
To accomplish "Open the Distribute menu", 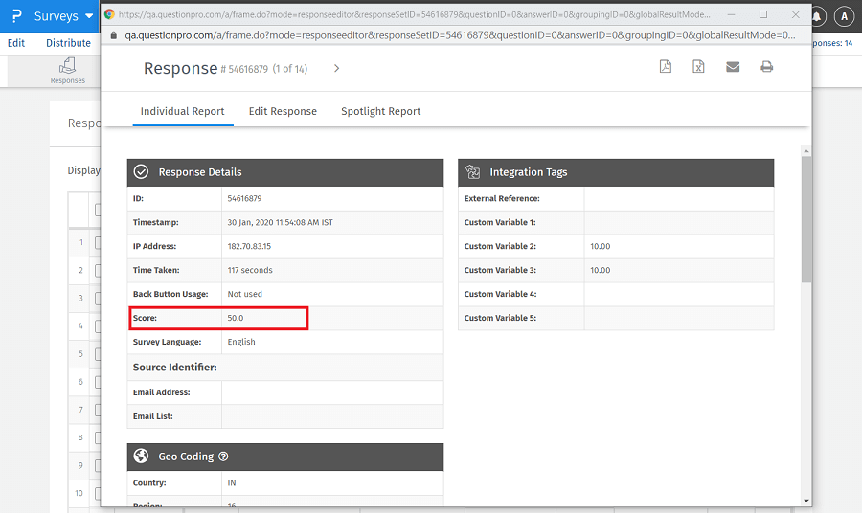I will coord(68,43).
